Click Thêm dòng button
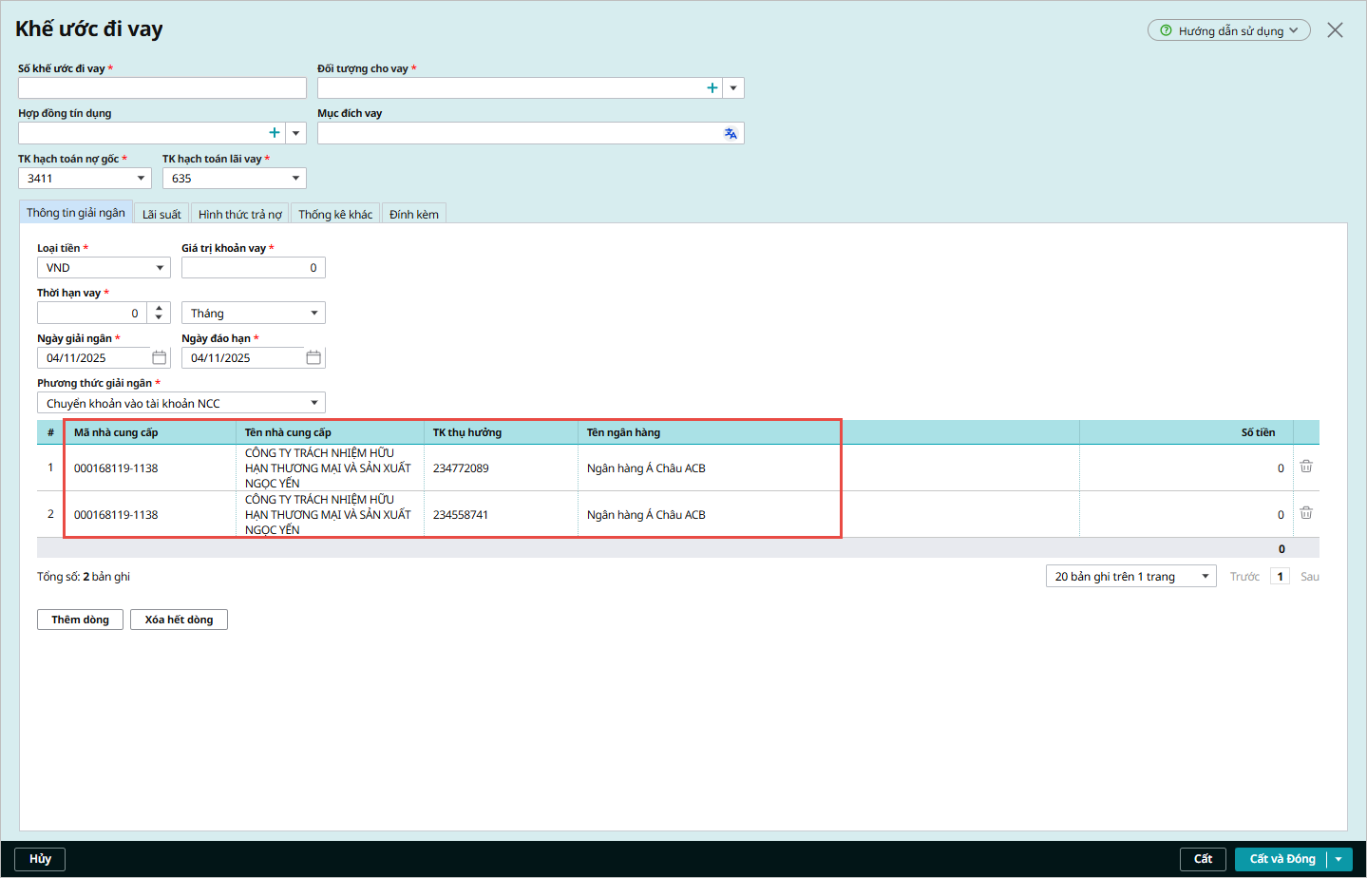Viewport: 1367px width, 878px height. (x=80, y=620)
